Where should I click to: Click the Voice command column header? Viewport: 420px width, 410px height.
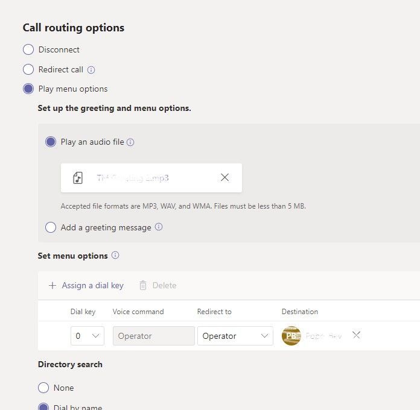pos(138,312)
